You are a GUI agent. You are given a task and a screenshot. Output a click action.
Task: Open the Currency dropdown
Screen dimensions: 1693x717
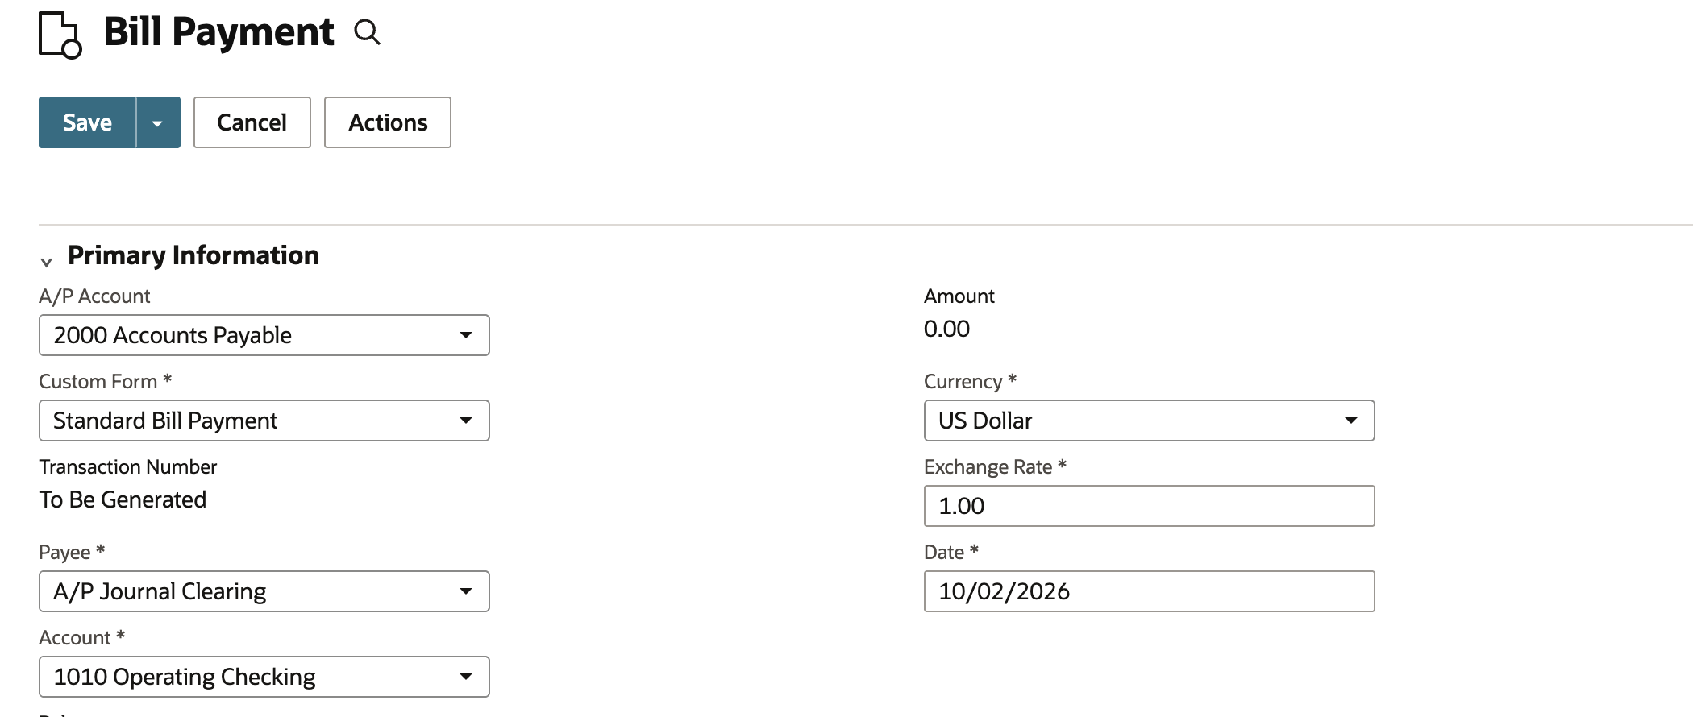(1150, 421)
